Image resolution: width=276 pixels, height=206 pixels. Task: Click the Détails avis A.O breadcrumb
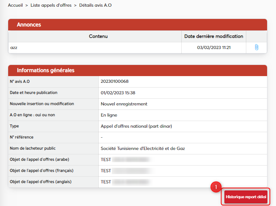point(95,5)
